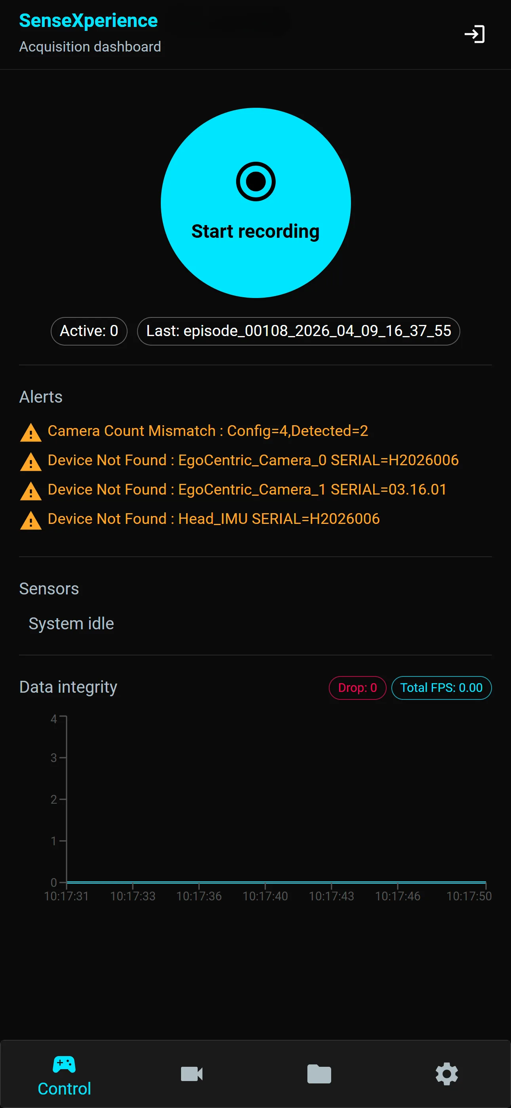Open the video camera tab
Viewport: 511px width, 1108px height.
coord(191,1074)
